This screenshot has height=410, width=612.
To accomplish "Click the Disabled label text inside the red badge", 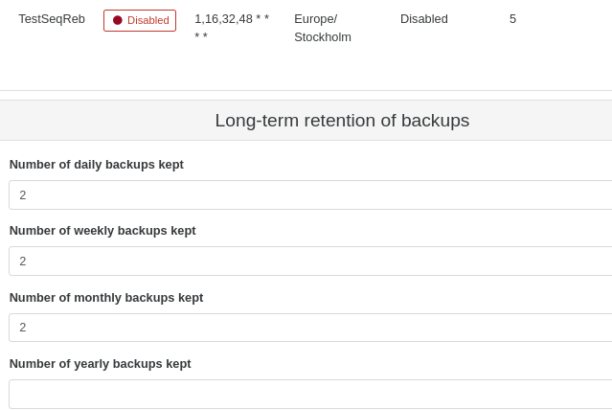I will coord(148,20).
